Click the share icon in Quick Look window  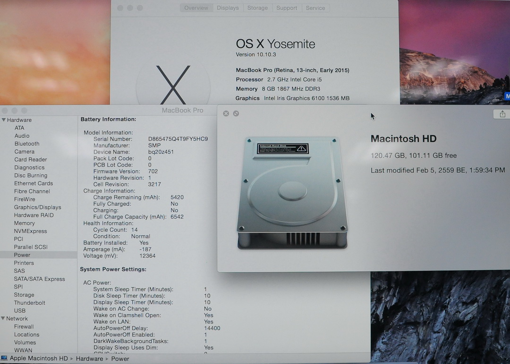[x=502, y=114]
